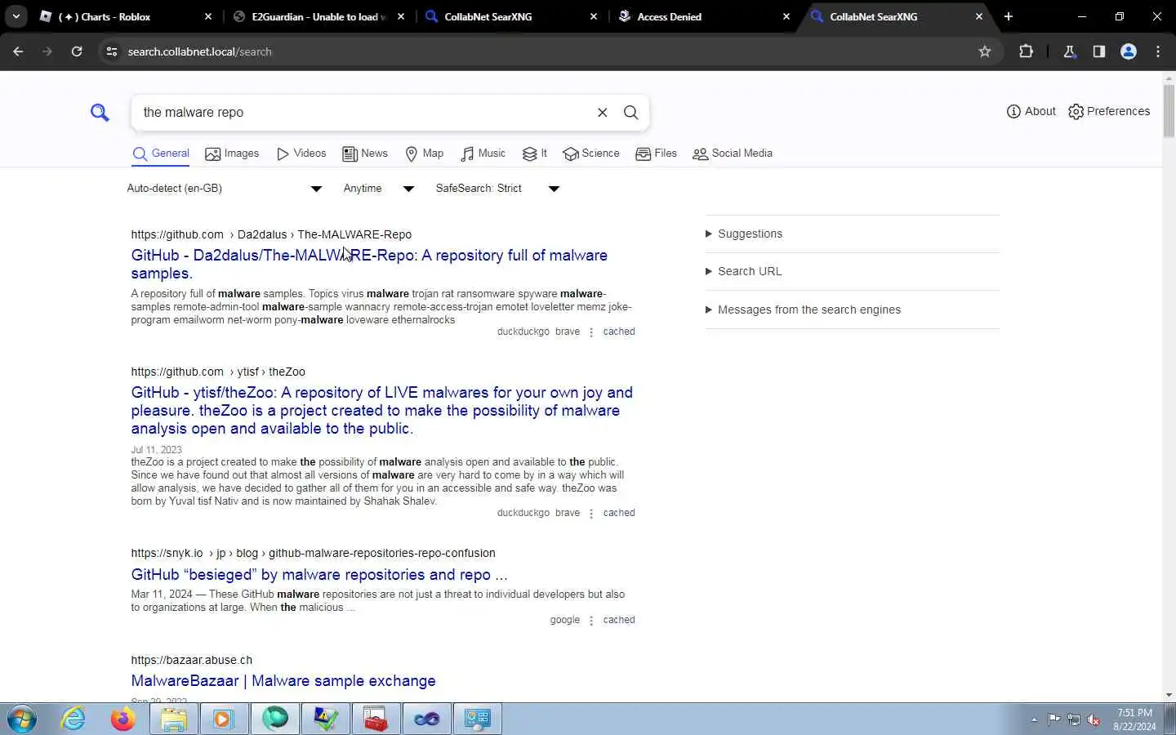Image resolution: width=1176 pixels, height=735 pixels.
Task: Open the Extensions puzzle icon
Action: 1027,51
